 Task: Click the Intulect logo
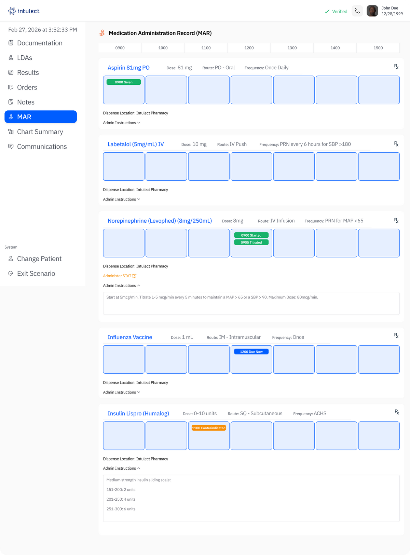point(24,11)
